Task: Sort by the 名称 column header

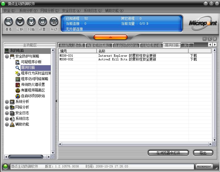Action: pos(142,51)
